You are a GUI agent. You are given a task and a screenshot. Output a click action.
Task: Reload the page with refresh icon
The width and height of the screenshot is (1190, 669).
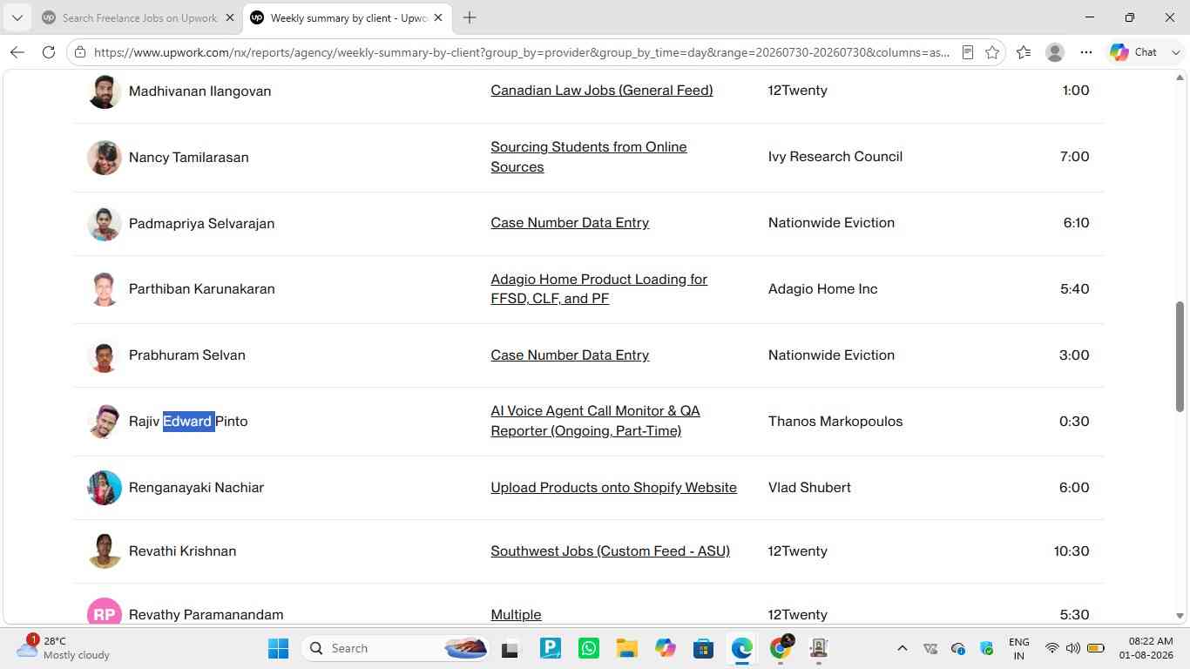click(49, 52)
